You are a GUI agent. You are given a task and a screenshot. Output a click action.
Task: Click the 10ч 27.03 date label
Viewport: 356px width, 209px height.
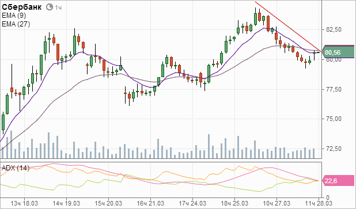point(277,203)
